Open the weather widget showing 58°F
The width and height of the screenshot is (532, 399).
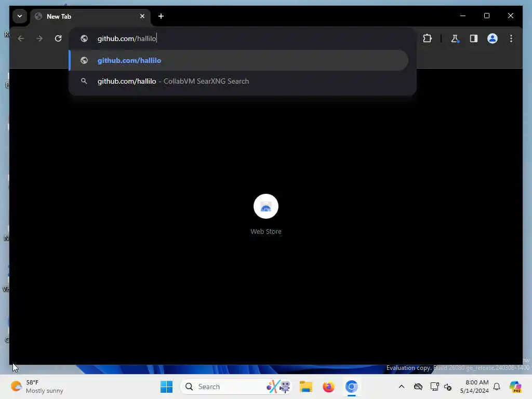pos(37,387)
